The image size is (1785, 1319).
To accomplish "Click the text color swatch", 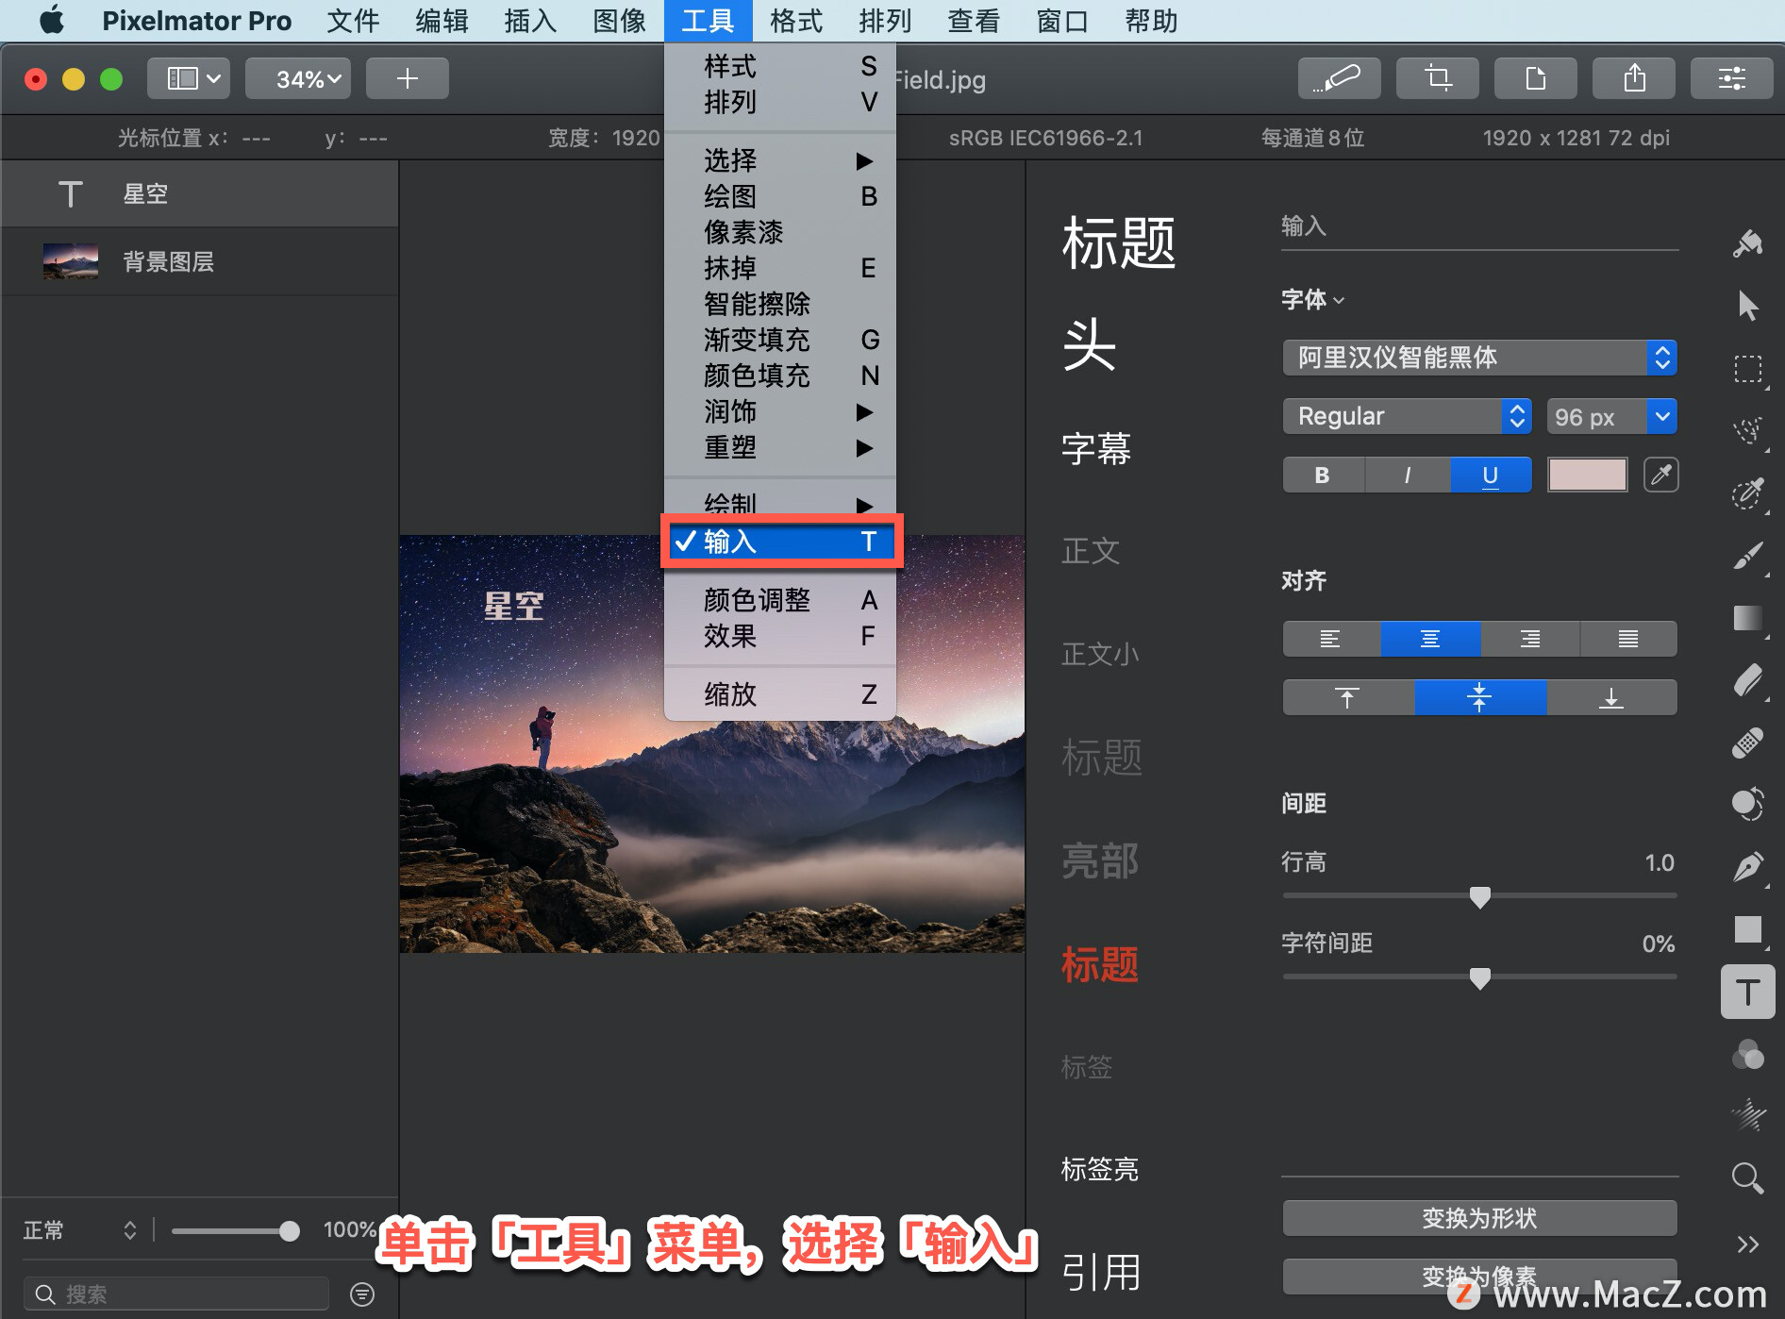I will [1587, 475].
